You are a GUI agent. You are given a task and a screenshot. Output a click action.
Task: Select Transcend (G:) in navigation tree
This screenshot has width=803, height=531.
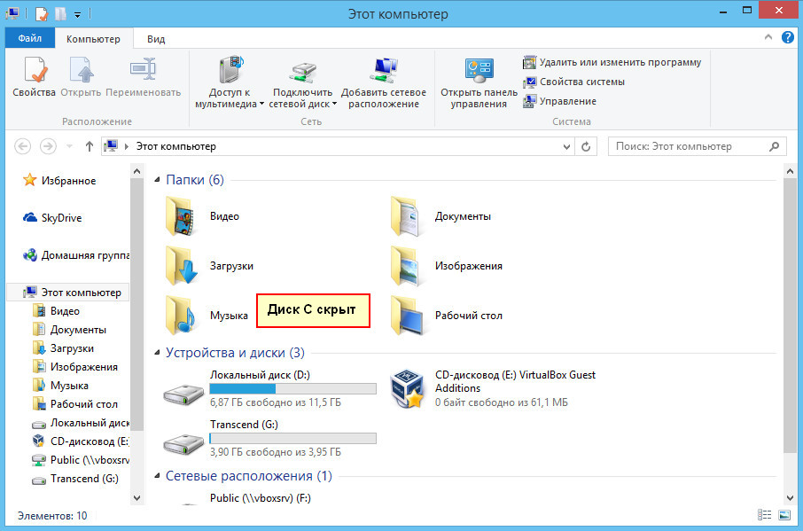tap(75, 479)
